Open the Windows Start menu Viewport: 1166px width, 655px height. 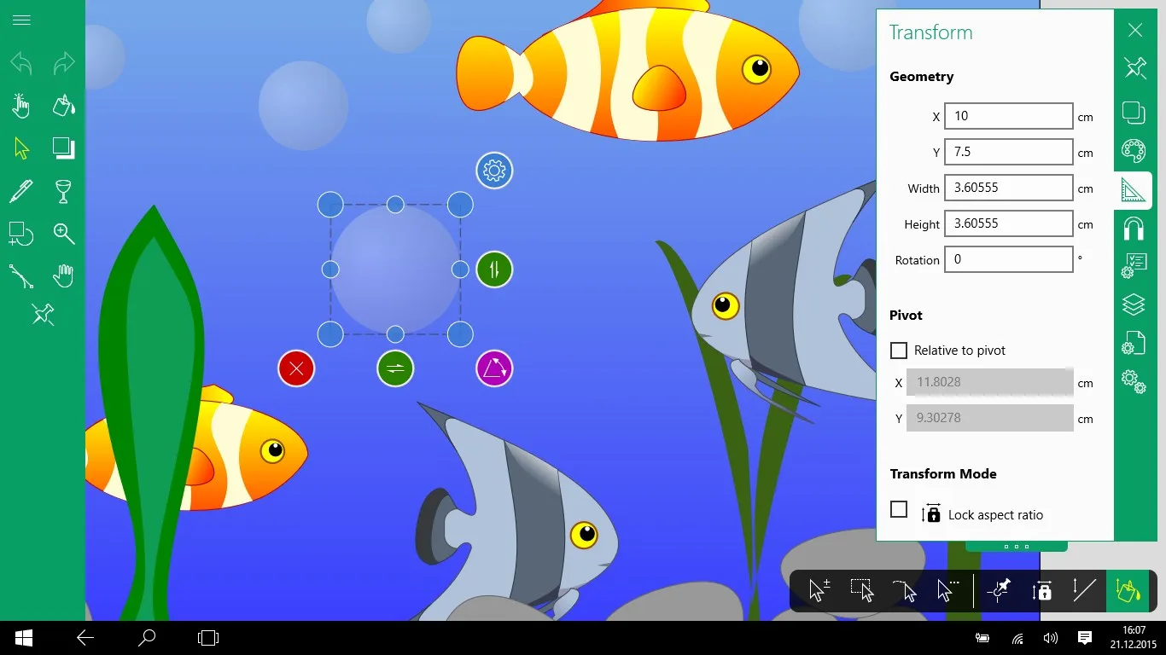click(x=23, y=637)
